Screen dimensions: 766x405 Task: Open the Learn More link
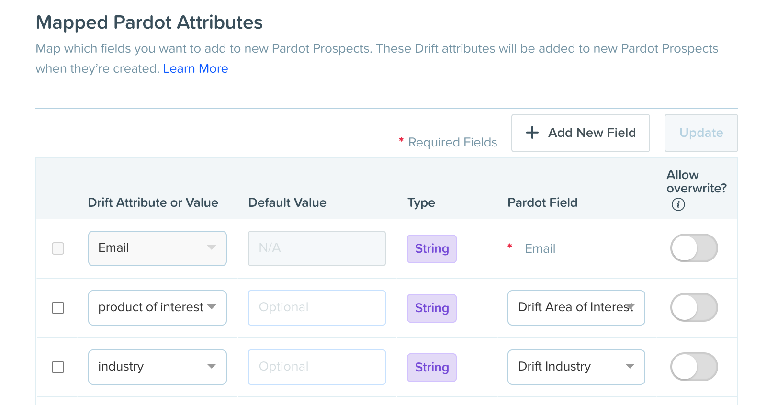pos(195,68)
